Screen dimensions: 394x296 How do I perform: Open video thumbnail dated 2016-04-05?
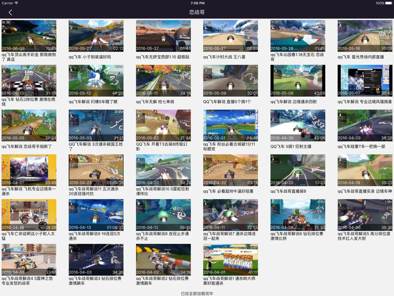pyautogui.click(x=29, y=260)
